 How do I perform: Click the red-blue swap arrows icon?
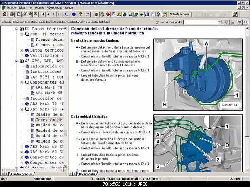point(88,15)
